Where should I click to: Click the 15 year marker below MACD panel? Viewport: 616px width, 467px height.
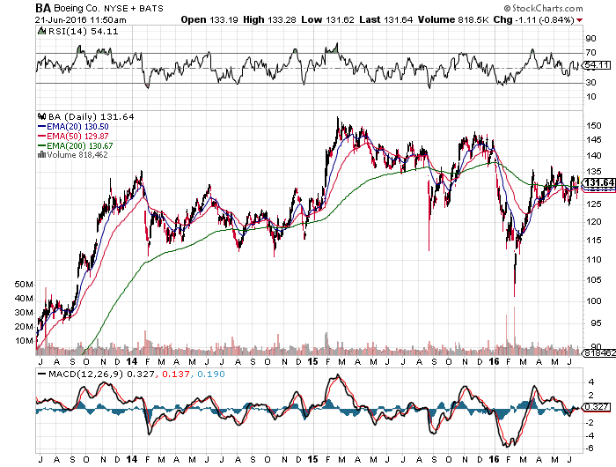pyautogui.click(x=312, y=459)
